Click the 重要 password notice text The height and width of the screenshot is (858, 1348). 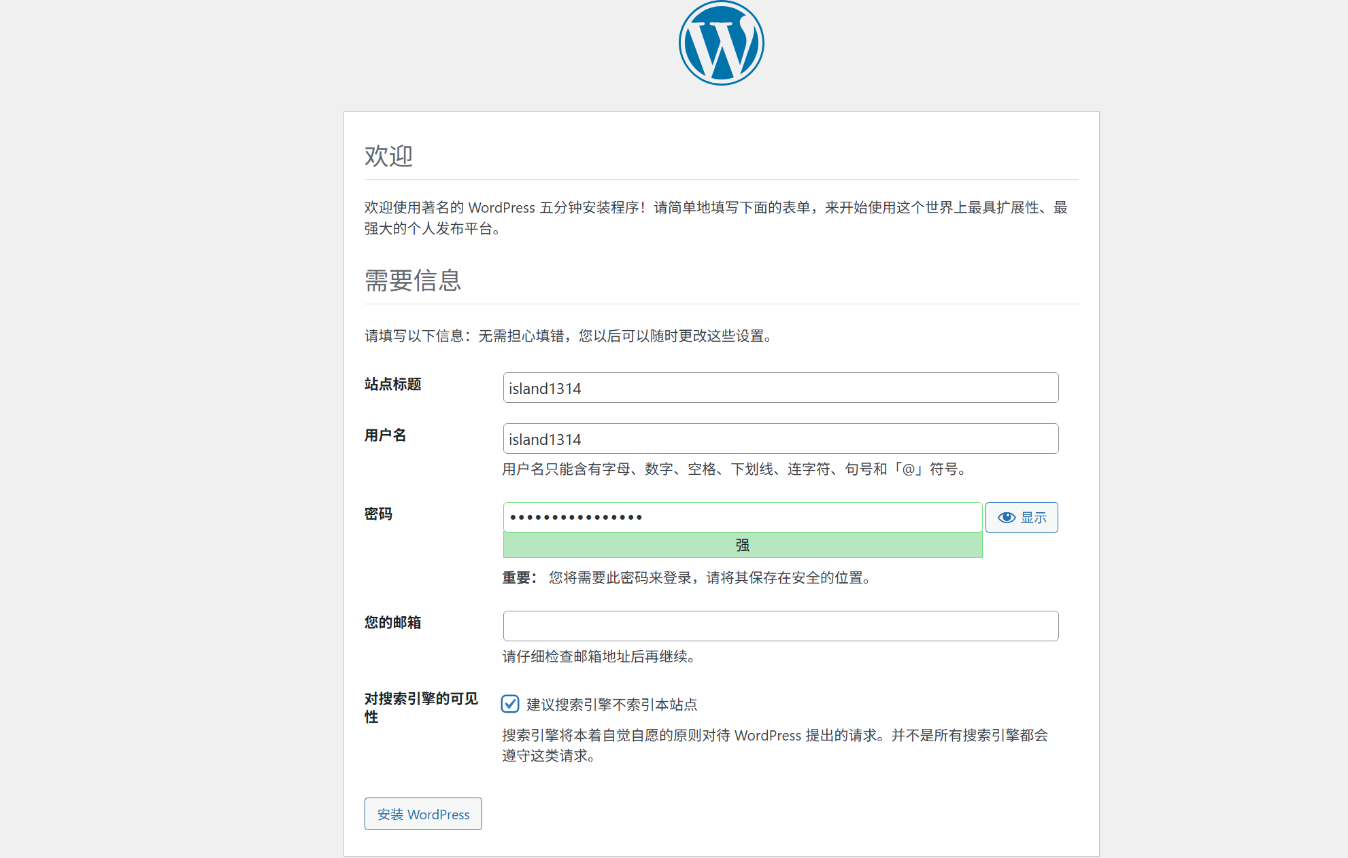(x=687, y=577)
